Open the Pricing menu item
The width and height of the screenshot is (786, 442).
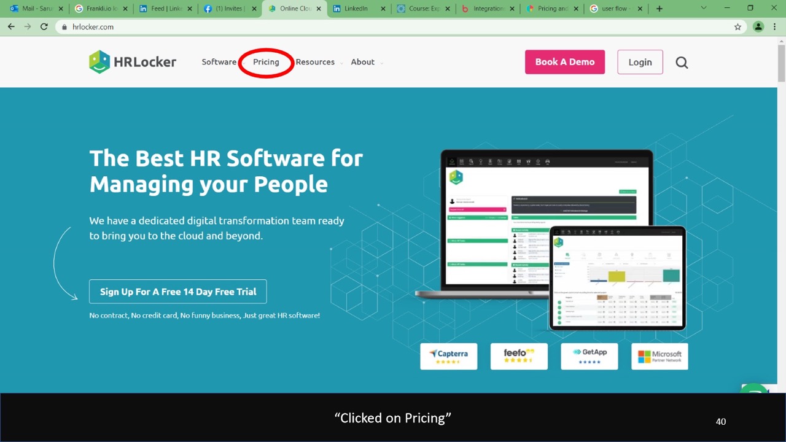[x=266, y=62]
